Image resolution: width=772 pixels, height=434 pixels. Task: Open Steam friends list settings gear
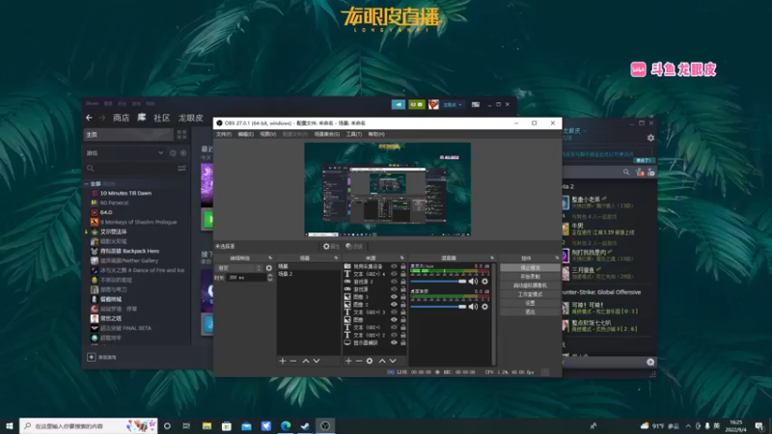[650, 138]
